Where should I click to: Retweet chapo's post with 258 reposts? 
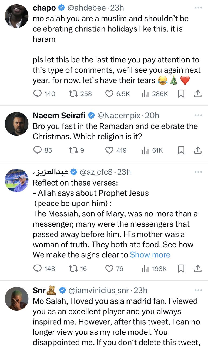[73, 94]
